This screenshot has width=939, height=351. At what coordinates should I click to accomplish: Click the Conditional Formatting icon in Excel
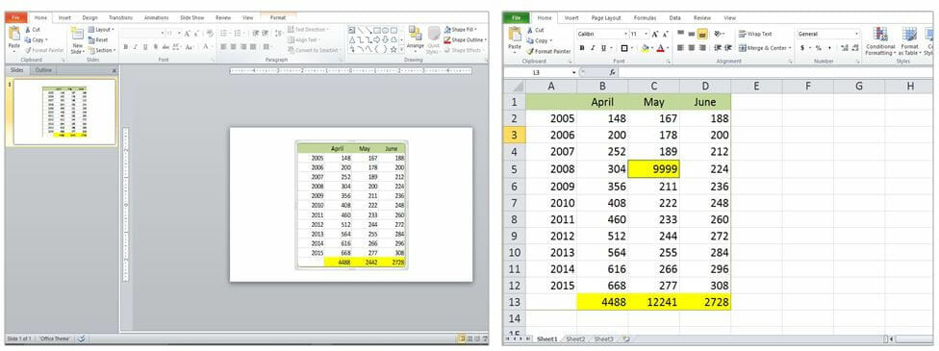coord(879,35)
